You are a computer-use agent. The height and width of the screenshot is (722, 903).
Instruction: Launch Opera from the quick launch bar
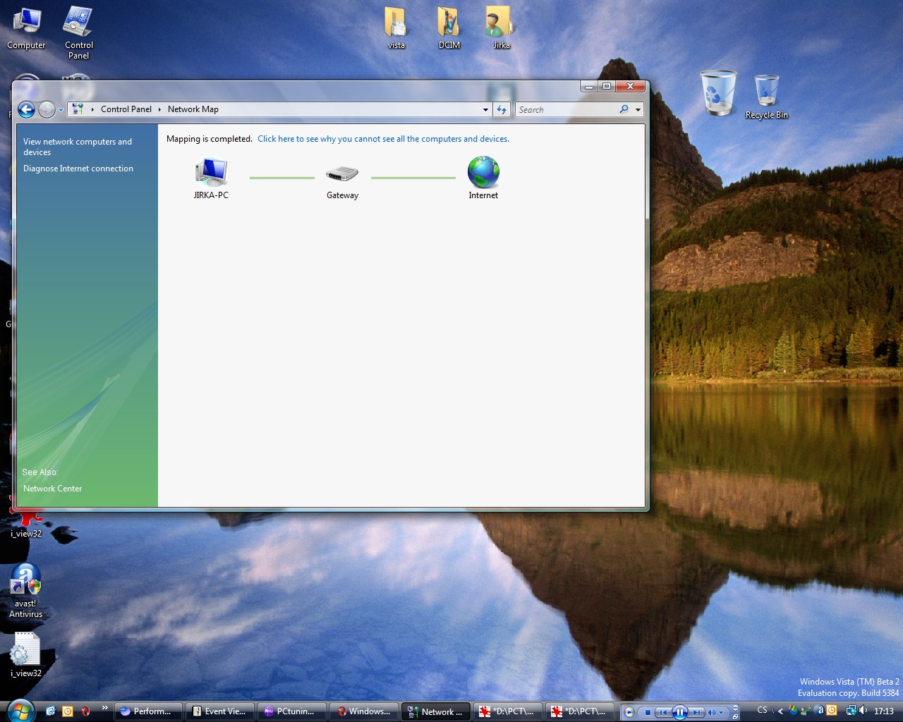[85, 711]
